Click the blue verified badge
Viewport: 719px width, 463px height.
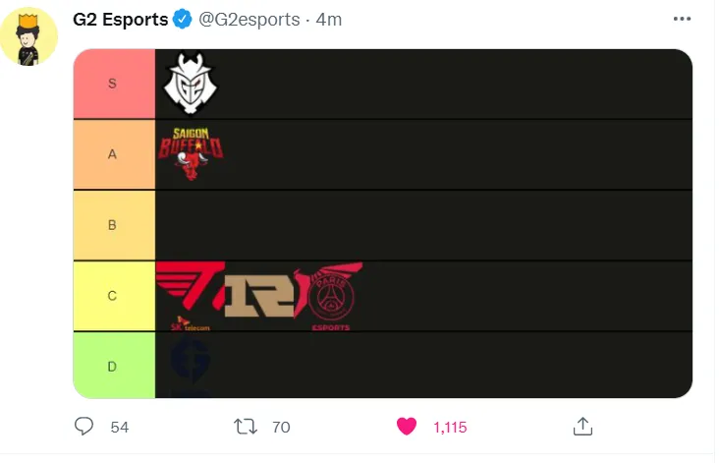pyautogui.click(x=184, y=20)
